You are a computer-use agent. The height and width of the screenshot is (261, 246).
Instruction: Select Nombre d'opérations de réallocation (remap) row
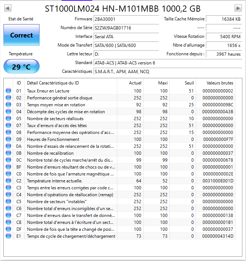point(119,194)
